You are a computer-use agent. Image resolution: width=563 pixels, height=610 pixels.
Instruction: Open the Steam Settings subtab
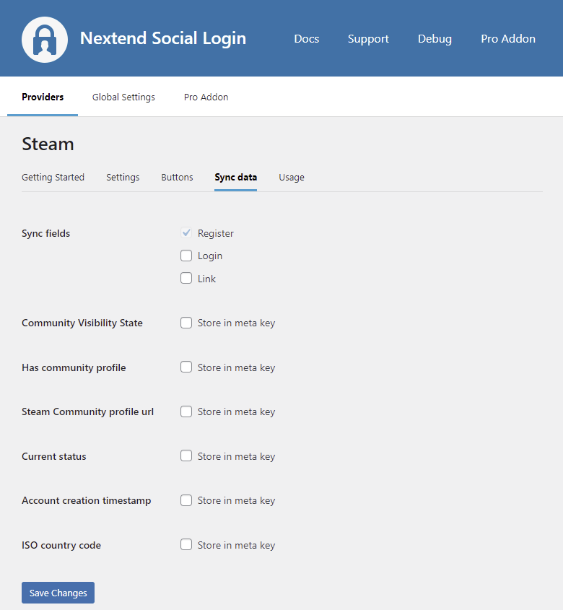[123, 178]
